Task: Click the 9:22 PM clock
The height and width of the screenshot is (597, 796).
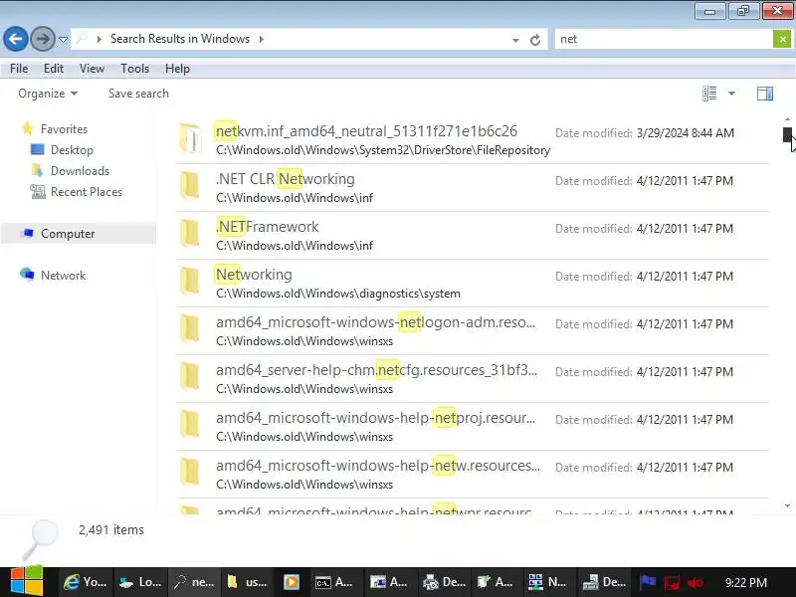Action: click(745, 582)
